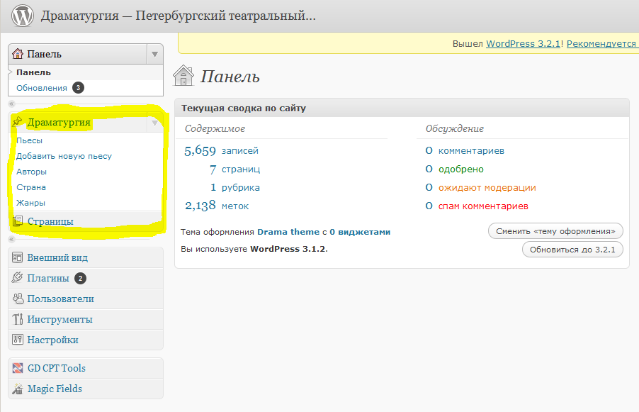639x412 pixels.
Task: Click the WordPress logo icon
Action: pos(23,16)
